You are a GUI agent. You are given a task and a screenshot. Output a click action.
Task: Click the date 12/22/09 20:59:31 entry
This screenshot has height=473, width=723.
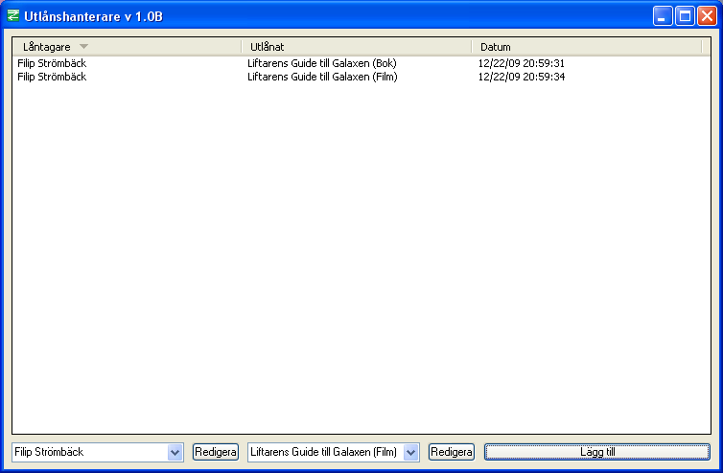535,63
